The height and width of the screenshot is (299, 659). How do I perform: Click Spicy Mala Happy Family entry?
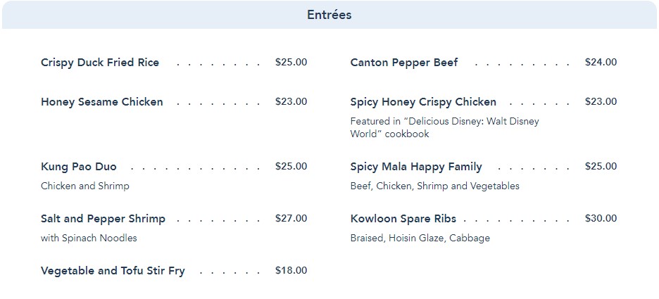point(416,167)
